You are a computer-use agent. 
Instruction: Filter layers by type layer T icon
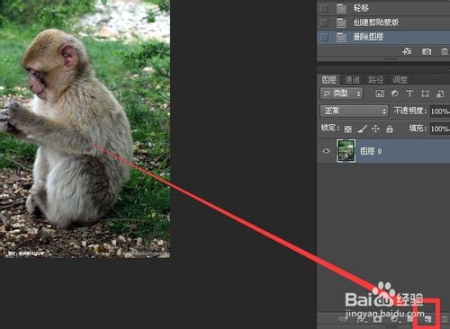point(409,93)
